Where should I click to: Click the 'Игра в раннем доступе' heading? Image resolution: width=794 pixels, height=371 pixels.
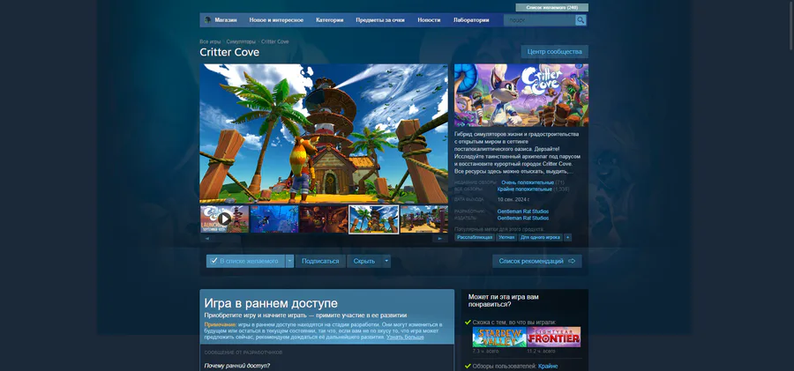click(271, 303)
